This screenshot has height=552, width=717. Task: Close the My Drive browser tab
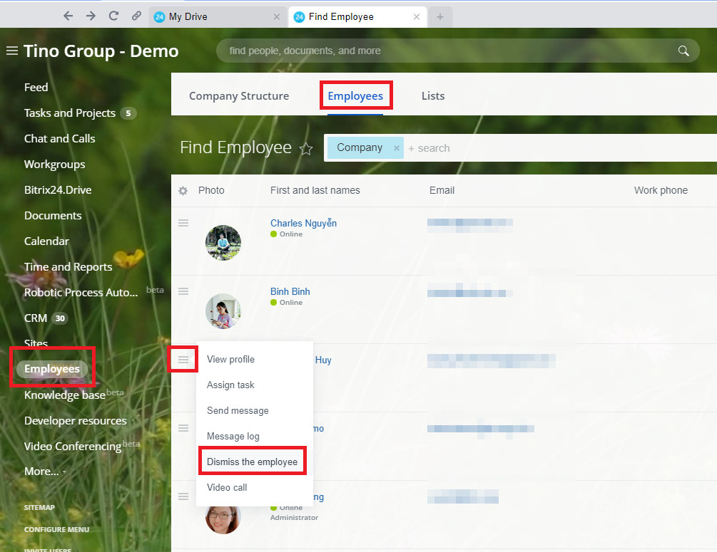[x=277, y=17]
